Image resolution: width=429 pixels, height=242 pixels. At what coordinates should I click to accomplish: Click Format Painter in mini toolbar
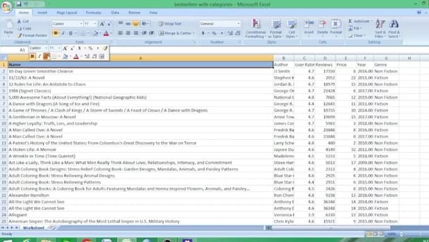[105, 48]
